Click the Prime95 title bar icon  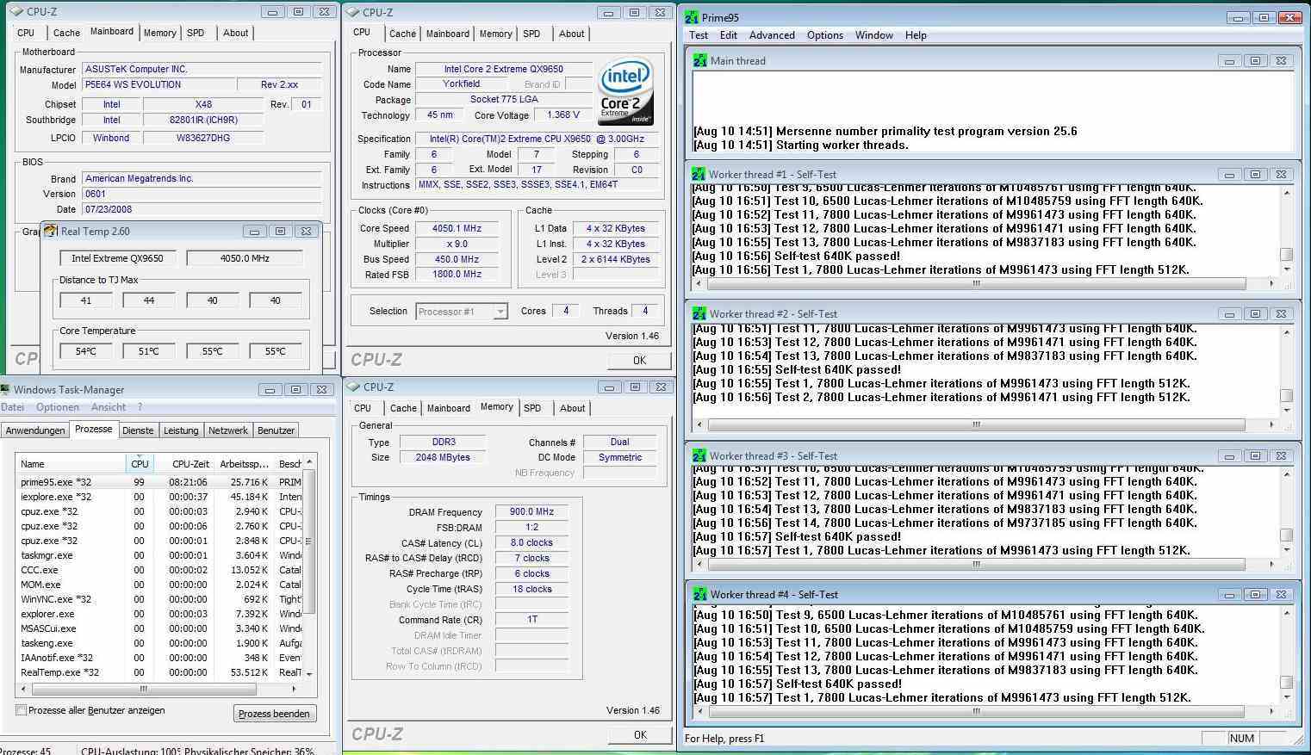692,17
